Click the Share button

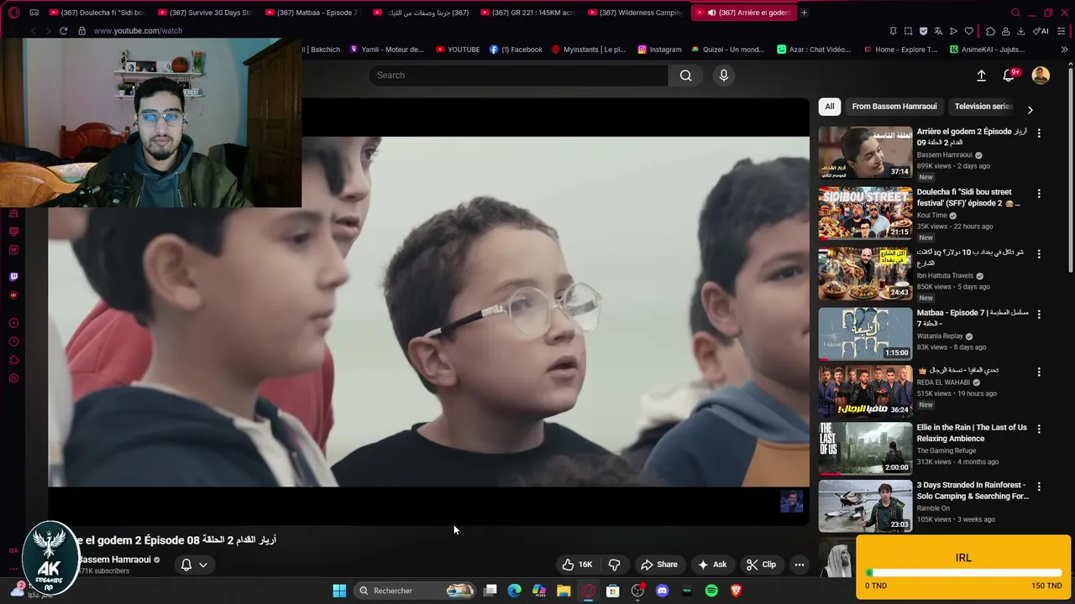pyautogui.click(x=658, y=565)
